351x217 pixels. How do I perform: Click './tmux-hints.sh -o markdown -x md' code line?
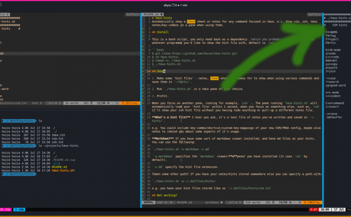[x=181, y=149]
